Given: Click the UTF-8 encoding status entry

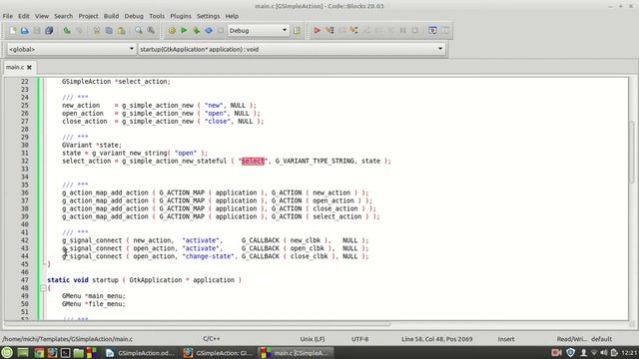Looking at the screenshot, I should 359,339.
